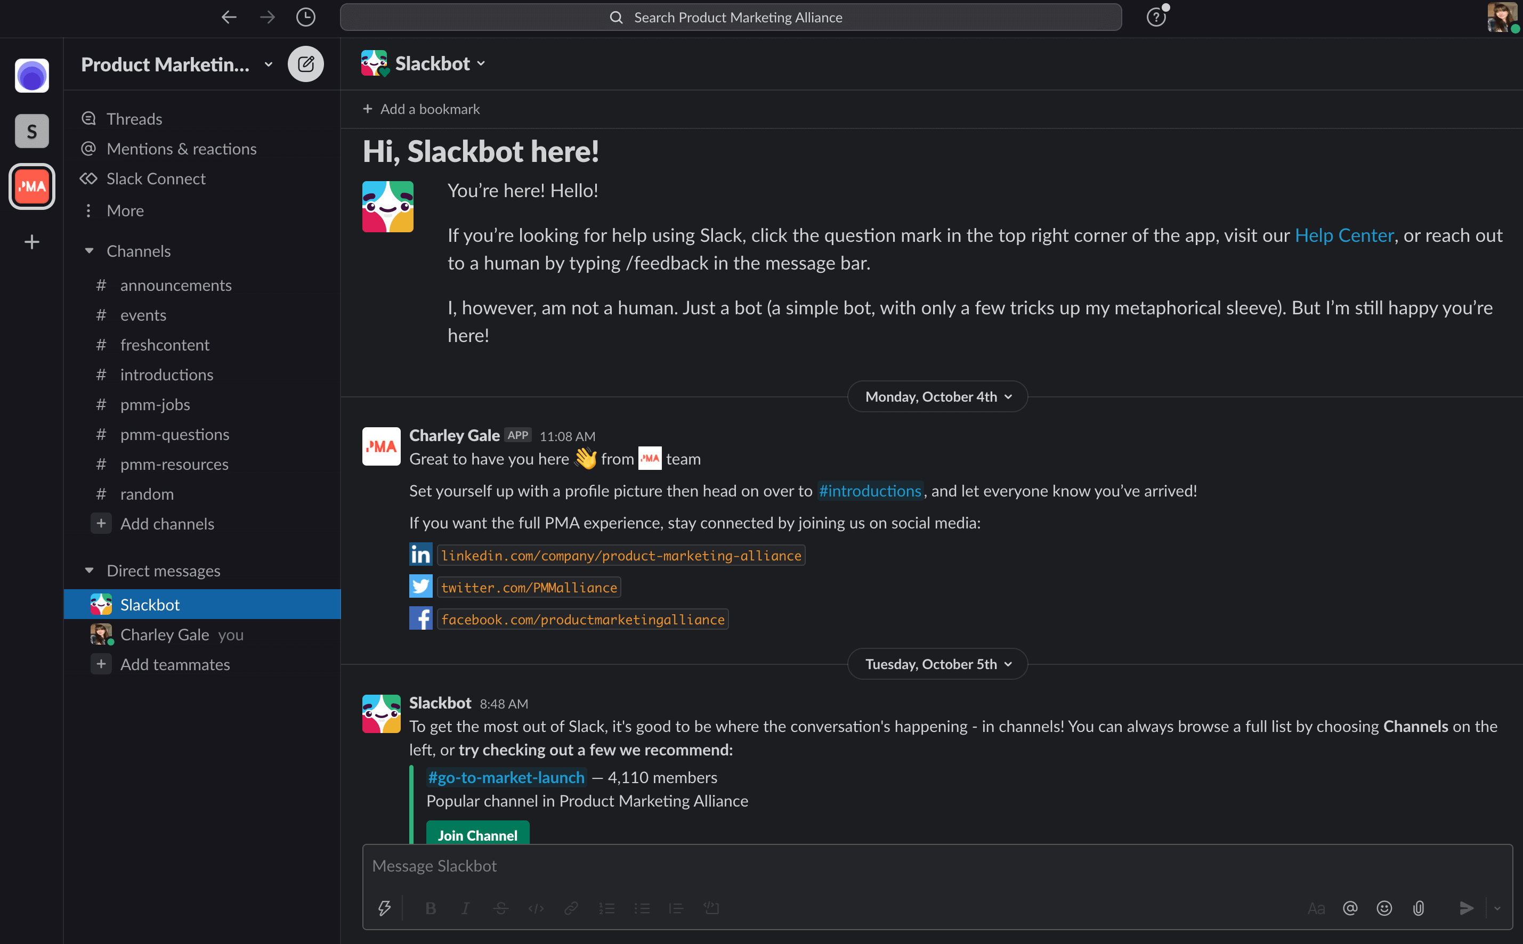Open Threads in the sidebar
1523x944 pixels.
134,119
